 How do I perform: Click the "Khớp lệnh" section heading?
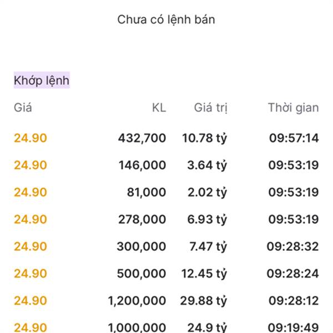coord(42,80)
